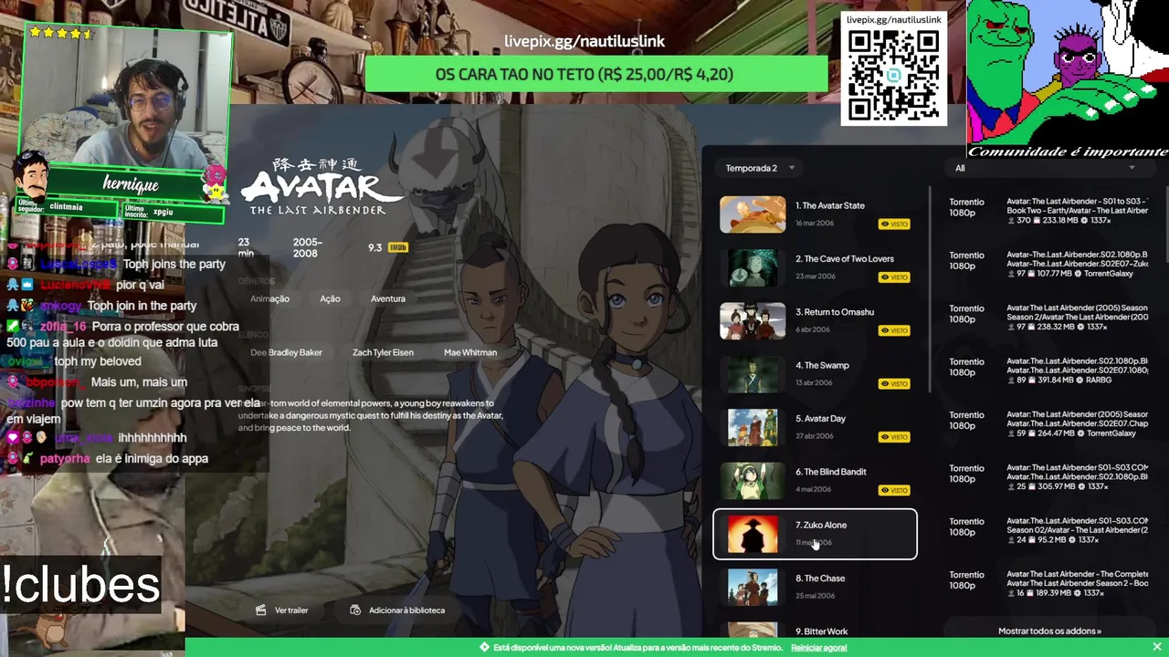
Task: Click the IMDb rating badge
Action: pyautogui.click(x=397, y=247)
